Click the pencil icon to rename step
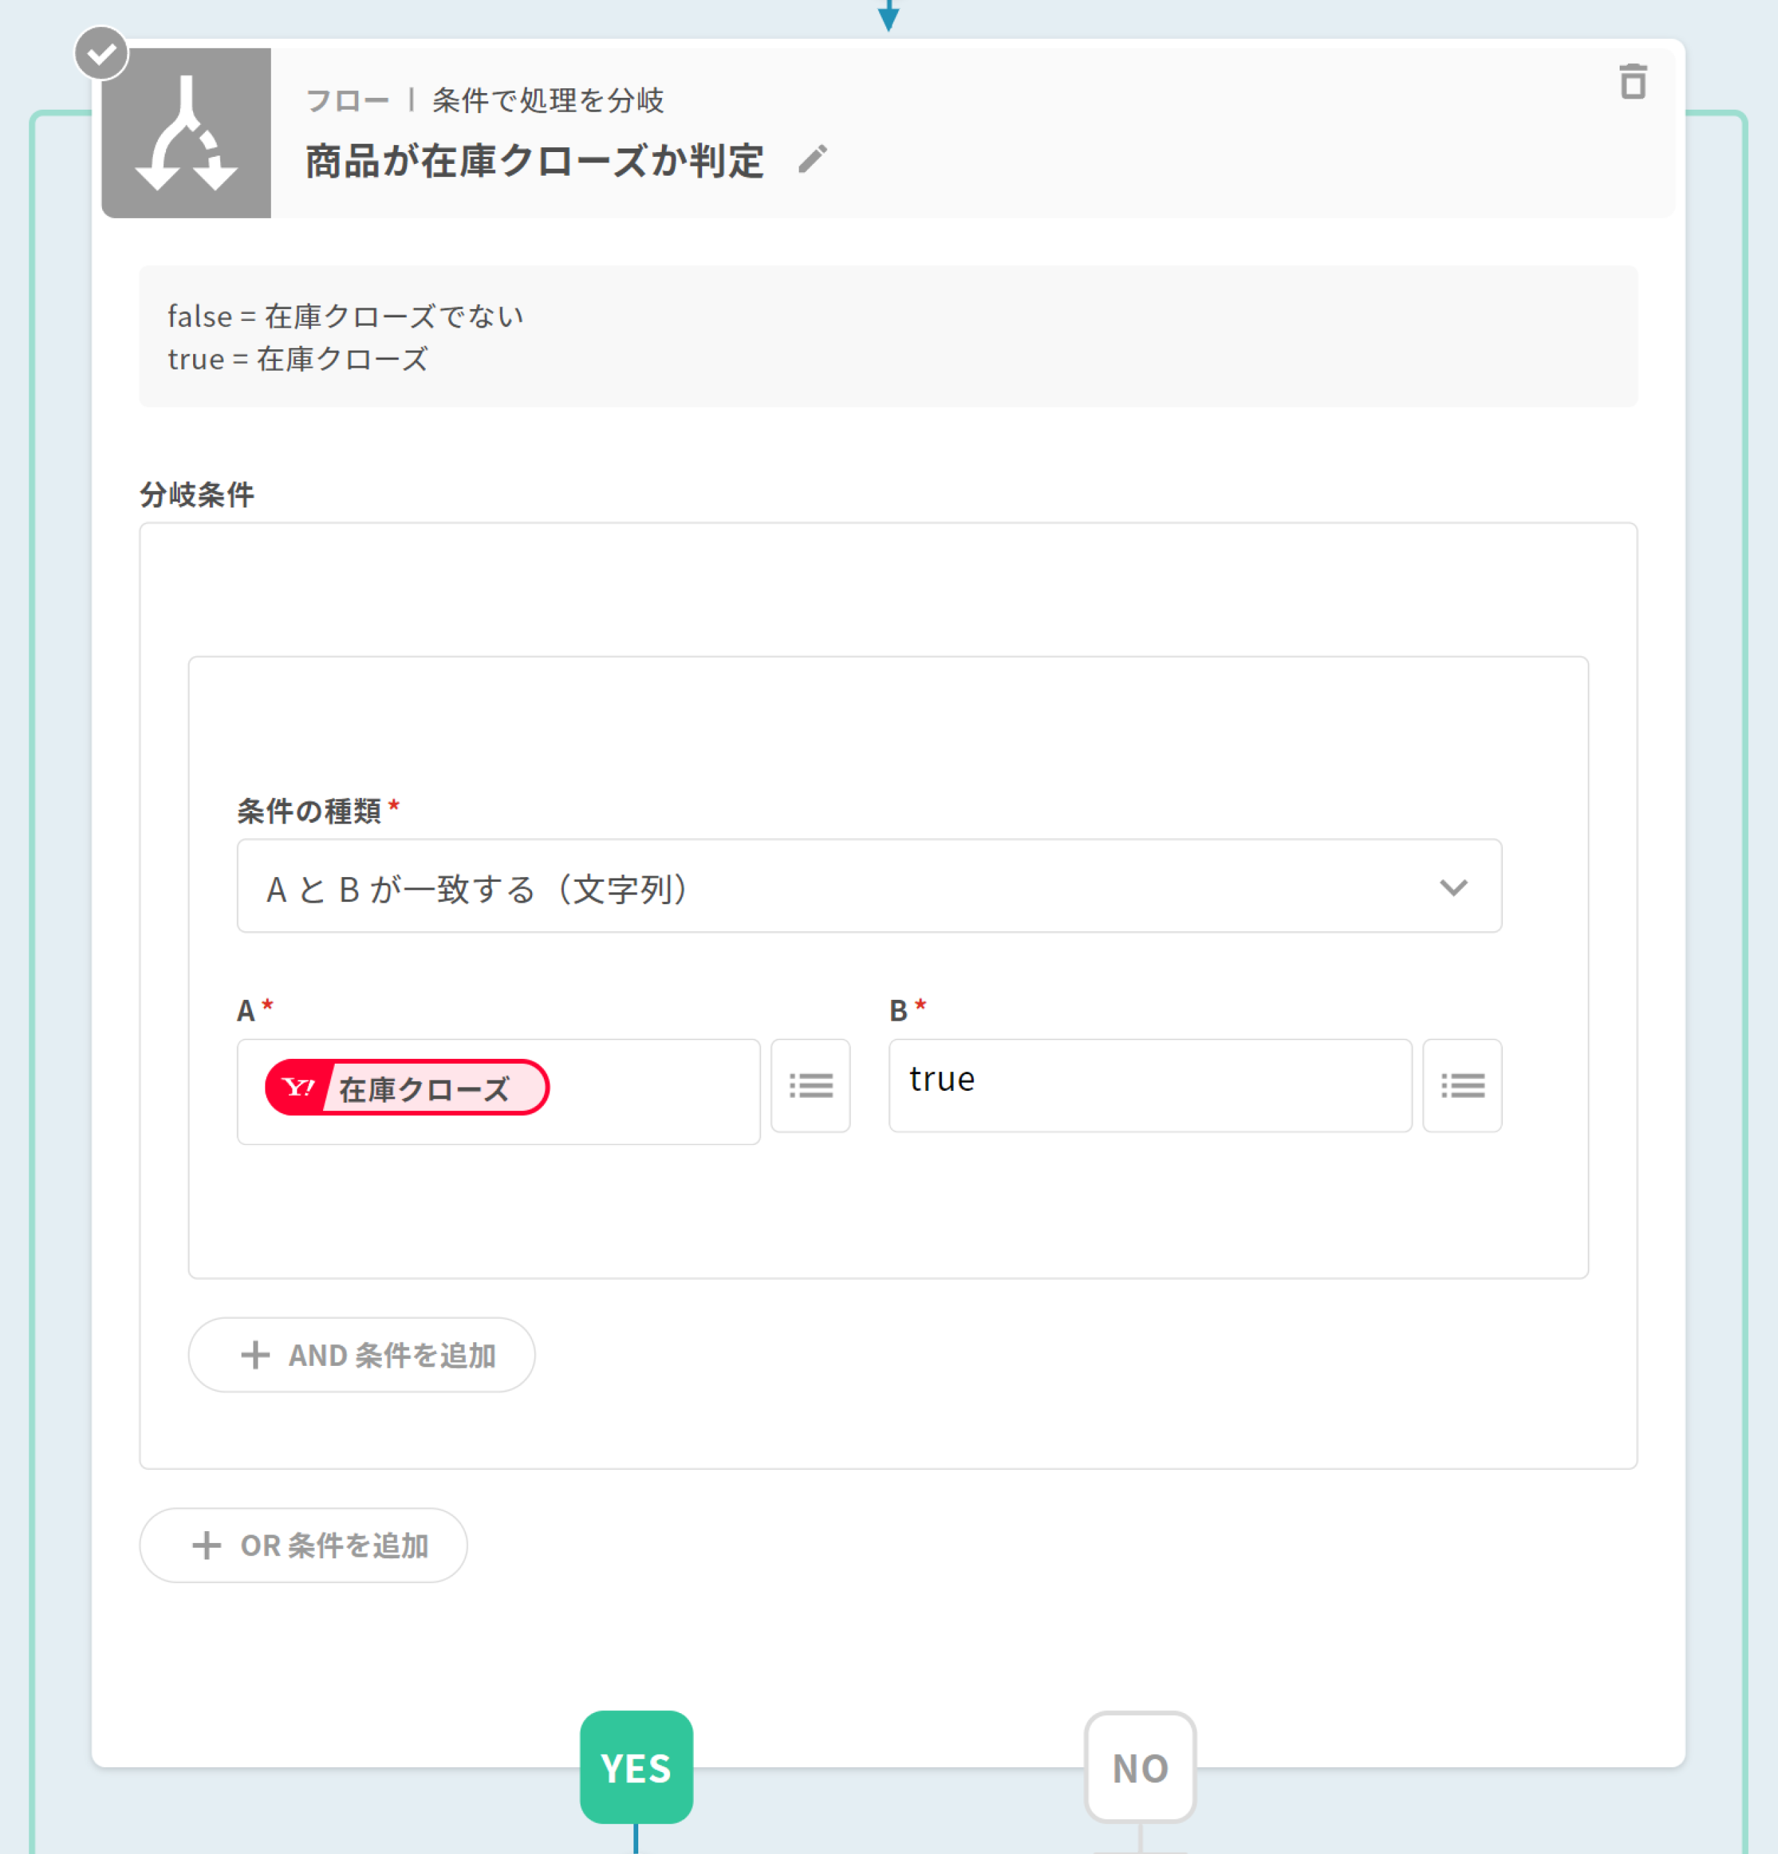1778x1854 pixels. coord(812,159)
